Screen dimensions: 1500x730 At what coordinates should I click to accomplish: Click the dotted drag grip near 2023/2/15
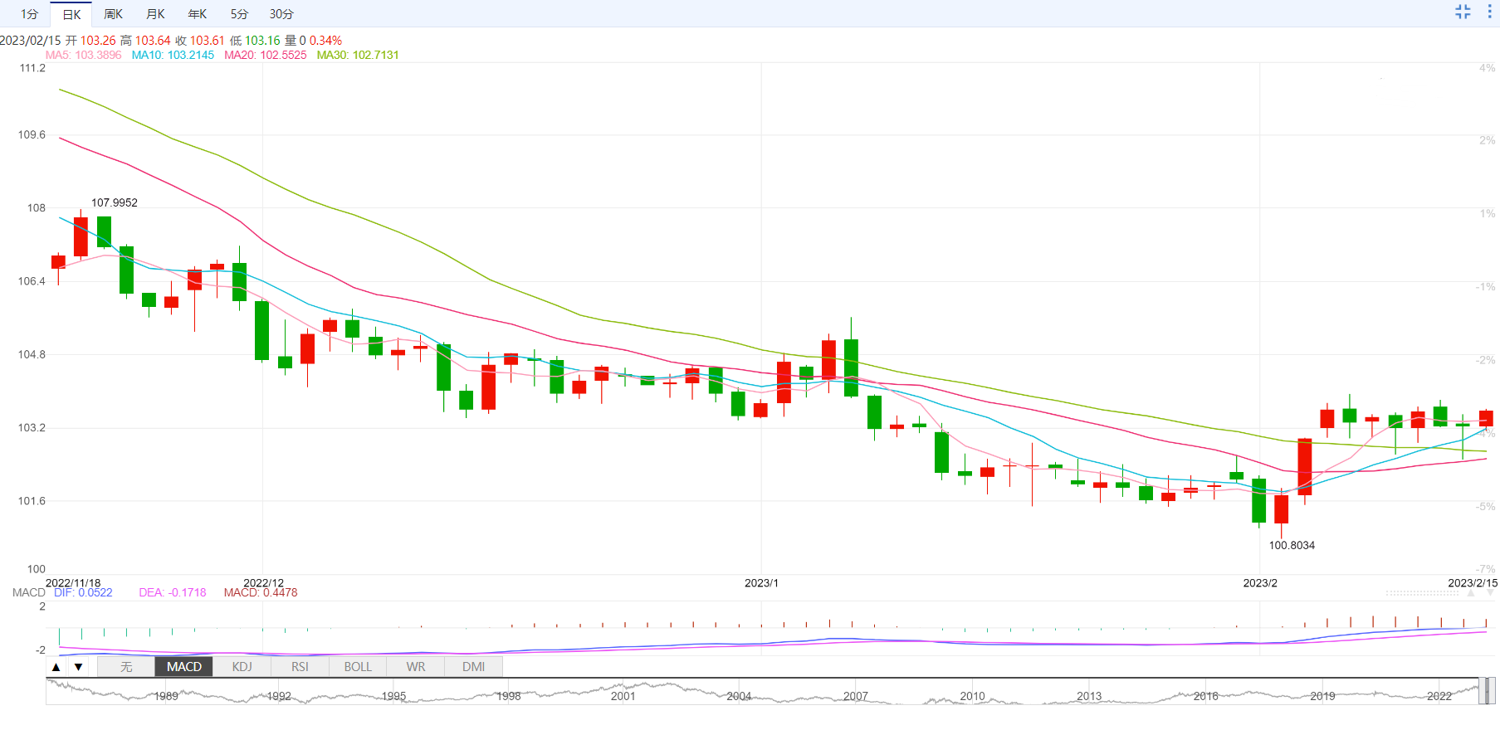click(x=1423, y=594)
